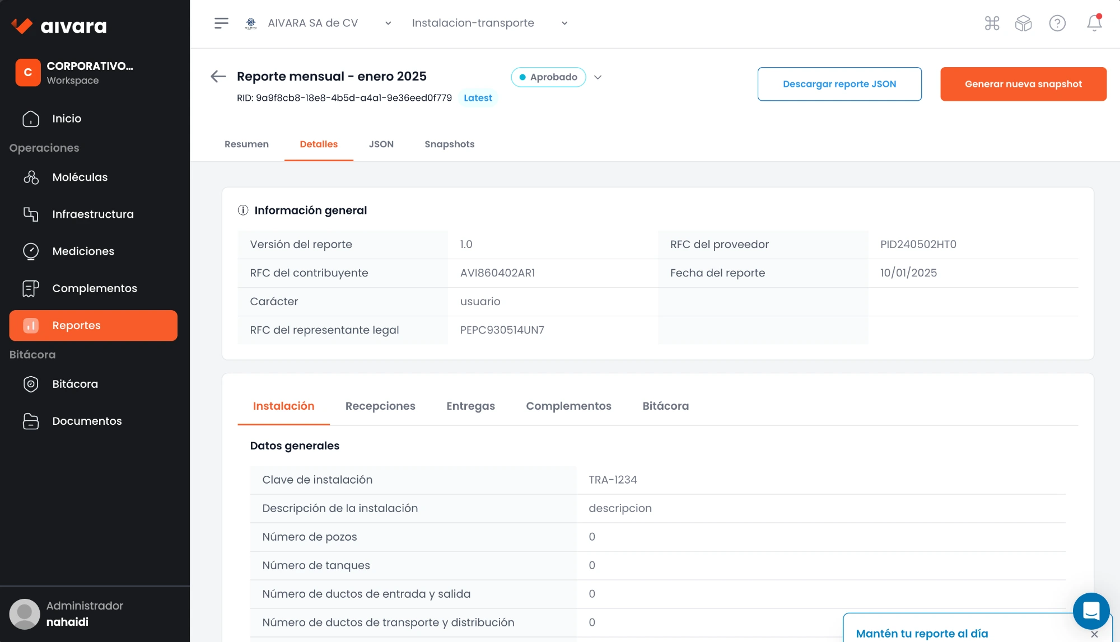This screenshot has width=1120, height=642.
Task: Open the help question mark icon
Action: (x=1057, y=23)
